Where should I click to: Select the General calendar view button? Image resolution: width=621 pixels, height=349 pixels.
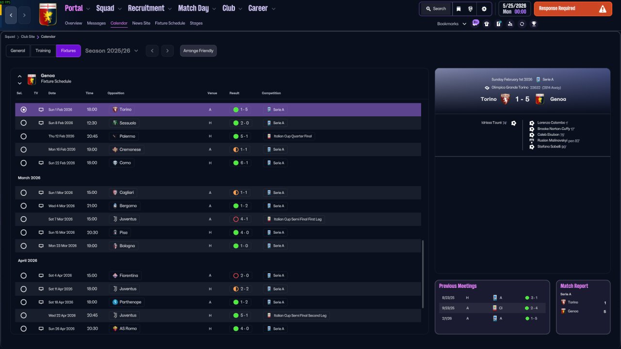18,51
